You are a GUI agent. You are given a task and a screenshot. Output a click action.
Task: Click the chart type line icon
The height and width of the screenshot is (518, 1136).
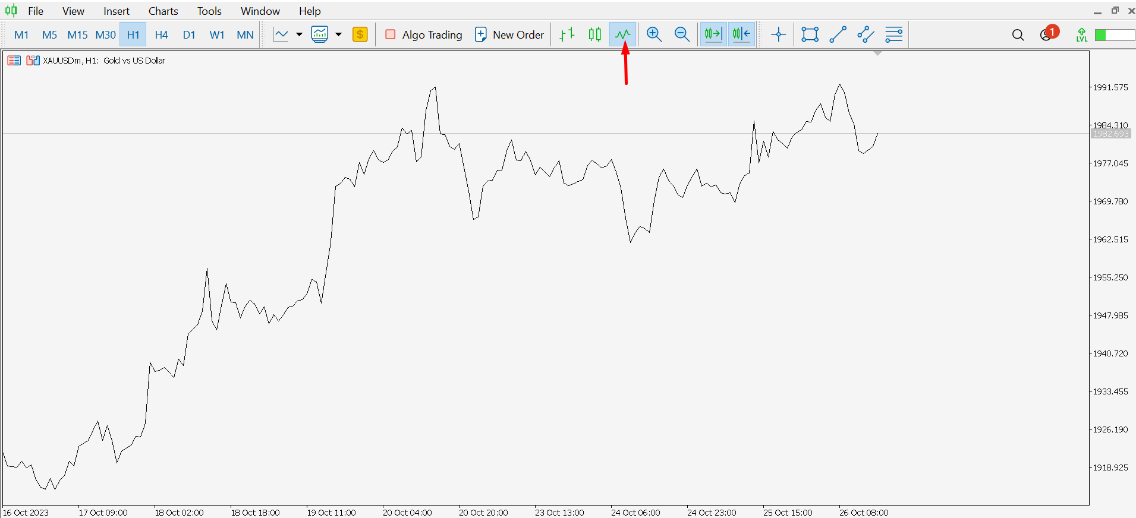point(281,34)
